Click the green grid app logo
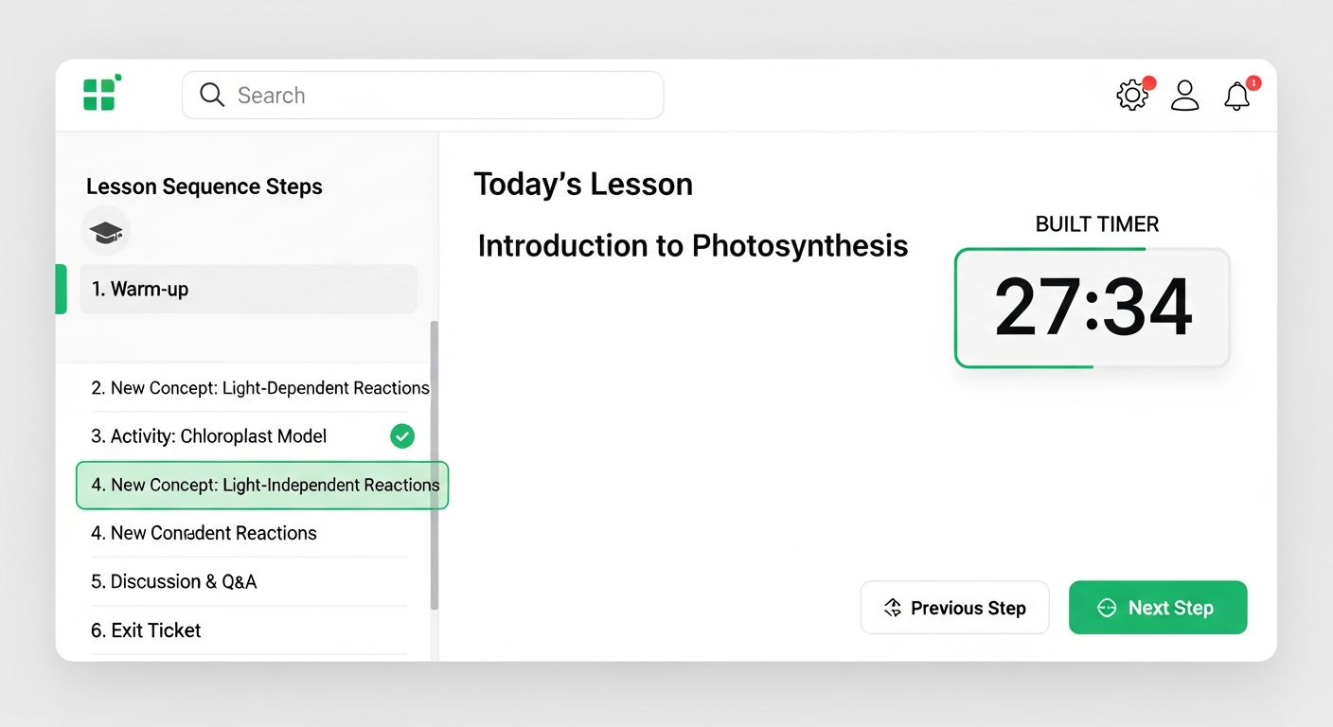Image resolution: width=1333 pixels, height=727 pixels. click(x=100, y=93)
